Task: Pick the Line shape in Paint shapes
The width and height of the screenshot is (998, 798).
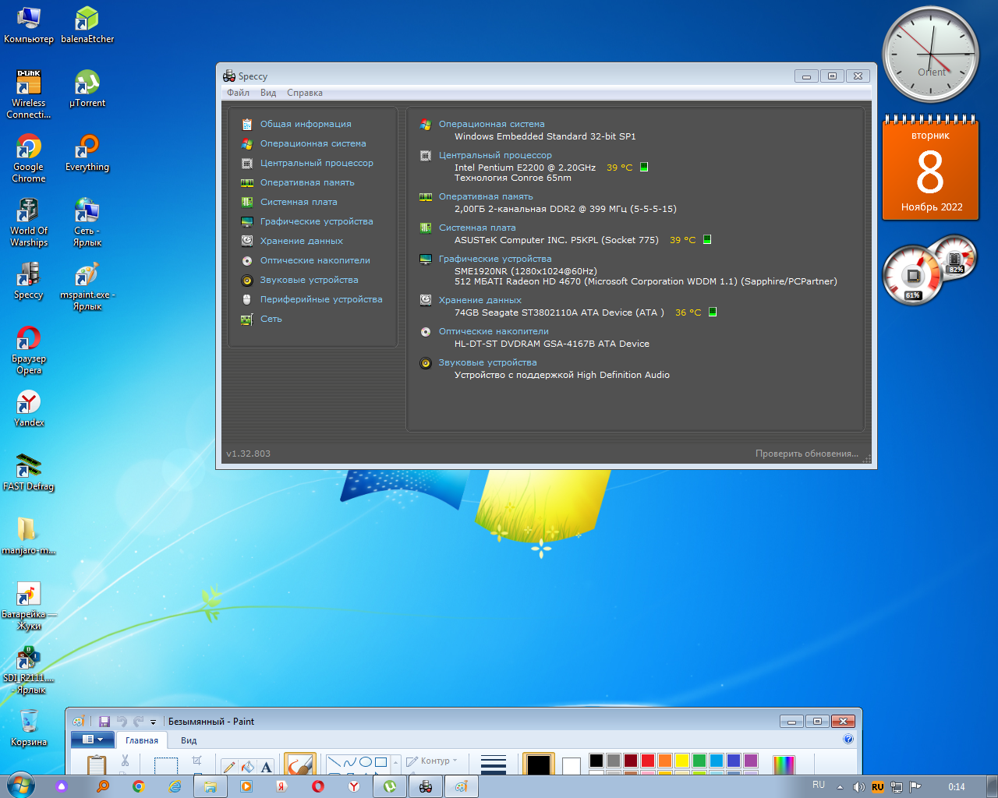Action: [x=334, y=762]
